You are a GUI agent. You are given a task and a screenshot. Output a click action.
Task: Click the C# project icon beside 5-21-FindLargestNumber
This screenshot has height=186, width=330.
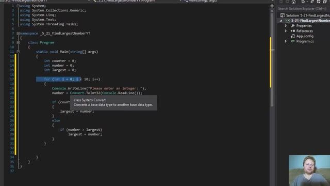pos(288,21)
